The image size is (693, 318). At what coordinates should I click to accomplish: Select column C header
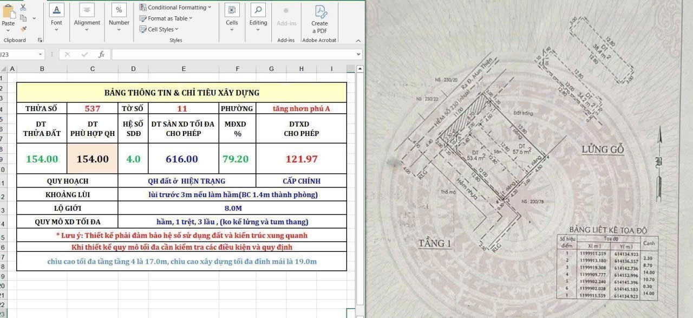93,69
